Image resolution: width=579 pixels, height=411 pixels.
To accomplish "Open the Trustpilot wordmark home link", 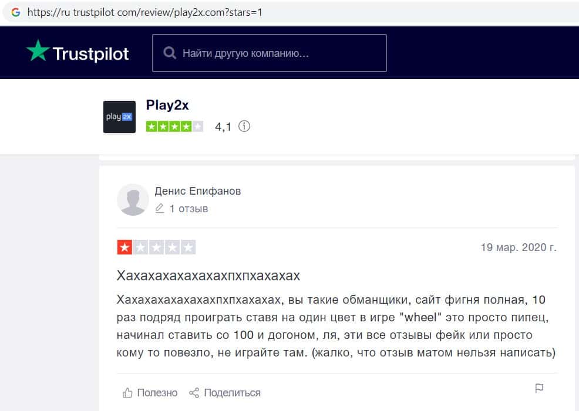I will pyautogui.click(x=91, y=54).
